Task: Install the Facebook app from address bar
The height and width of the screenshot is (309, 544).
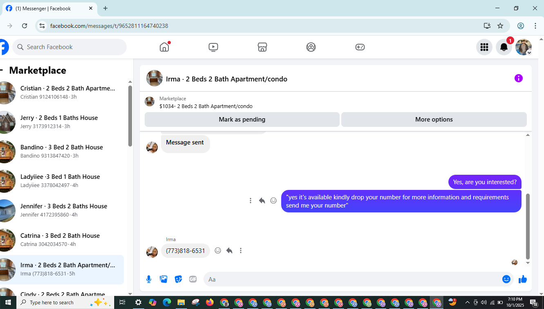Action: tap(487, 26)
